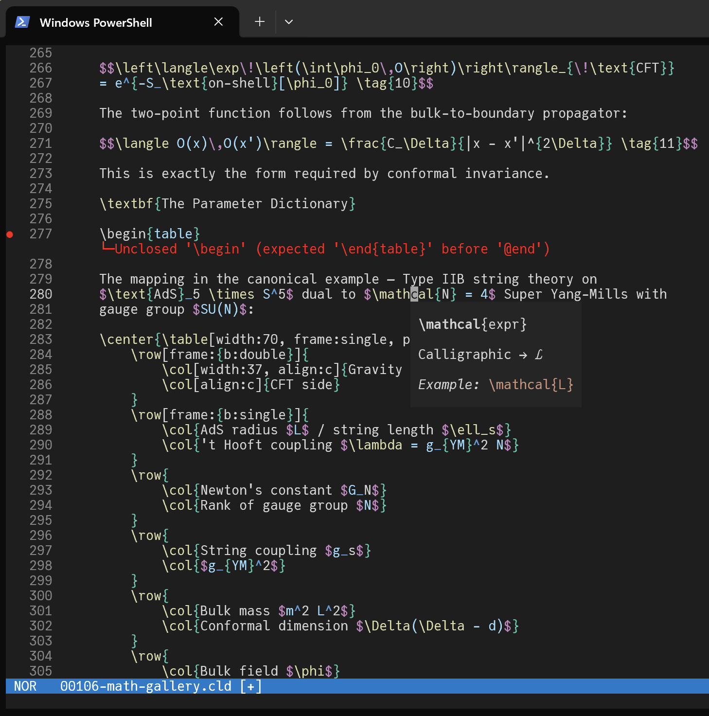Click the \mathcal{N} text on line 280

point(414,294)
